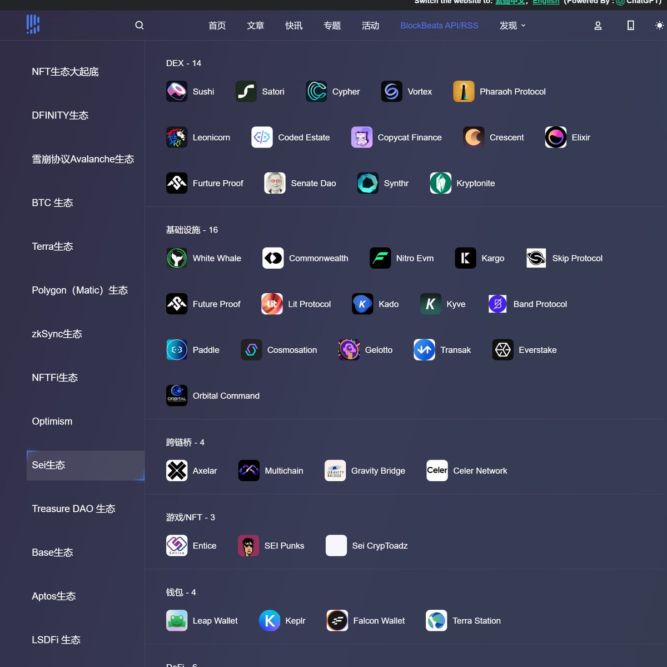The image size is (667, 667).
Task: Click the Vortex project icon
Action: click(x=392, y=91)
